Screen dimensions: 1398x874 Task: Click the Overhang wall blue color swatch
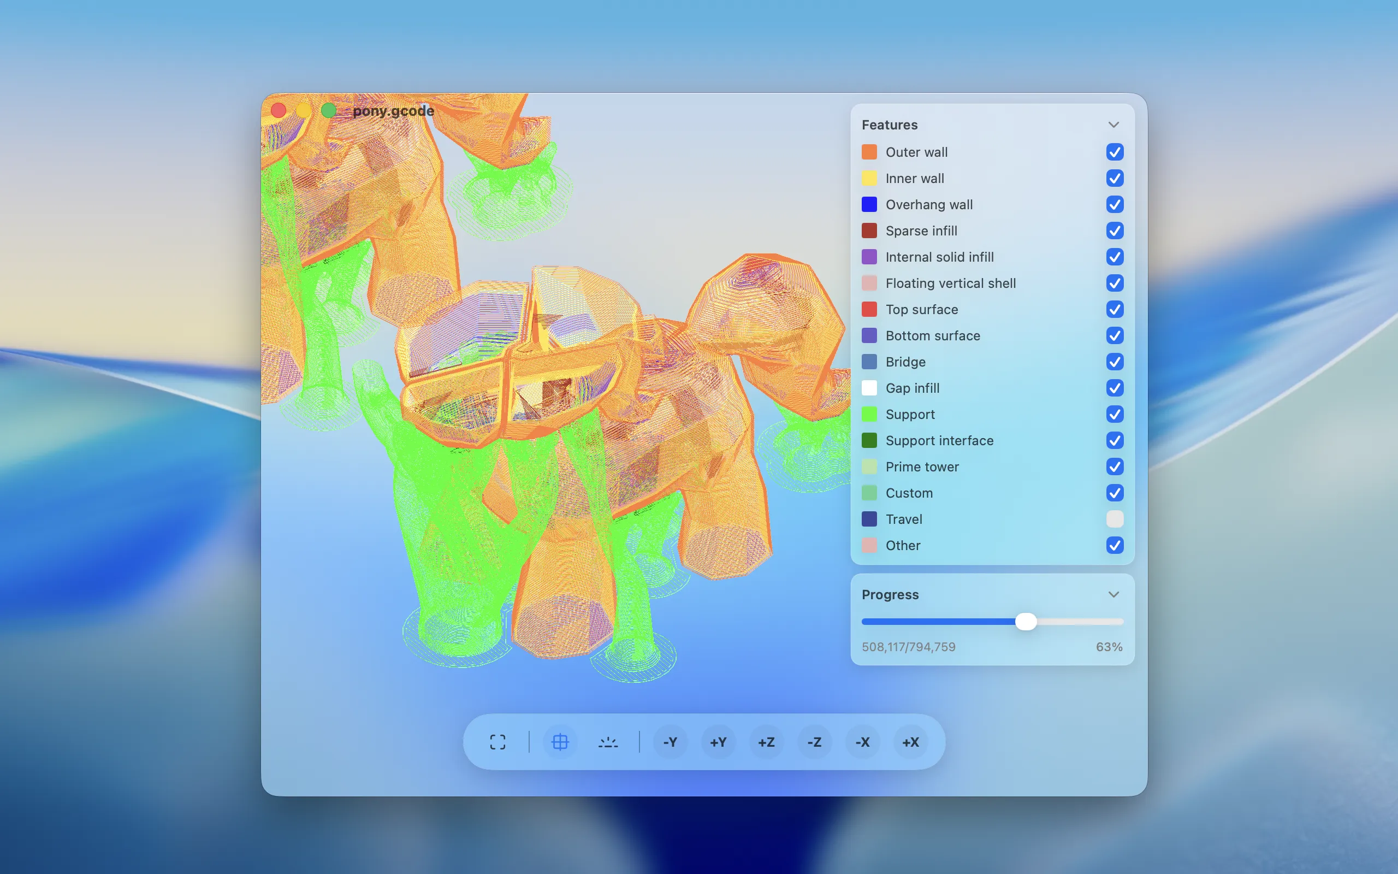click(x=869, y=205)
